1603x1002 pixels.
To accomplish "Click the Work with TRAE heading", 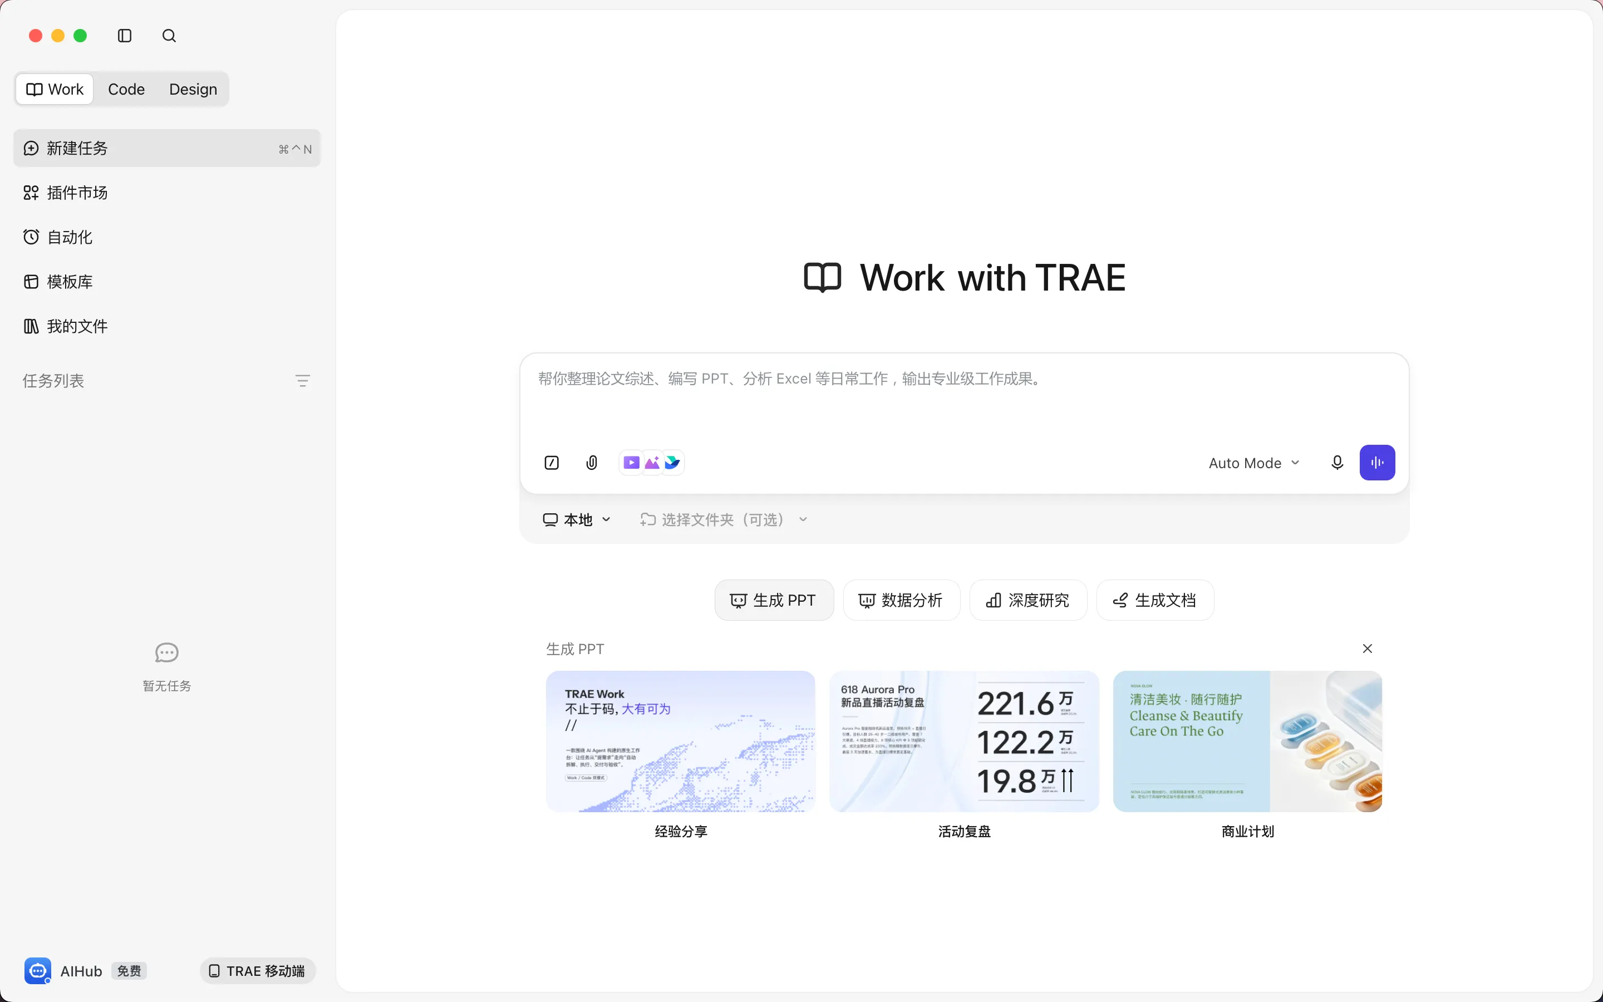I will click(x=992, y=278).
